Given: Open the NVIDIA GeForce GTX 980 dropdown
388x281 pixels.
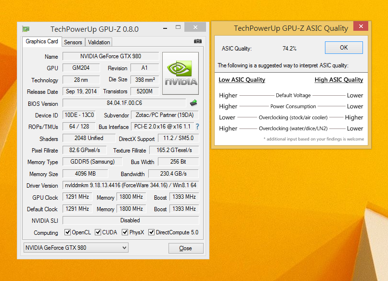Looking at the screenshot, I should point(76,248).
